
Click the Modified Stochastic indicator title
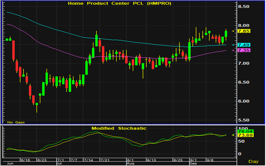pos(119,128)
